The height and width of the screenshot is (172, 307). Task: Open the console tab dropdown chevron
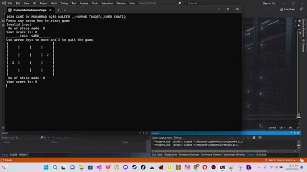(65, 10)
